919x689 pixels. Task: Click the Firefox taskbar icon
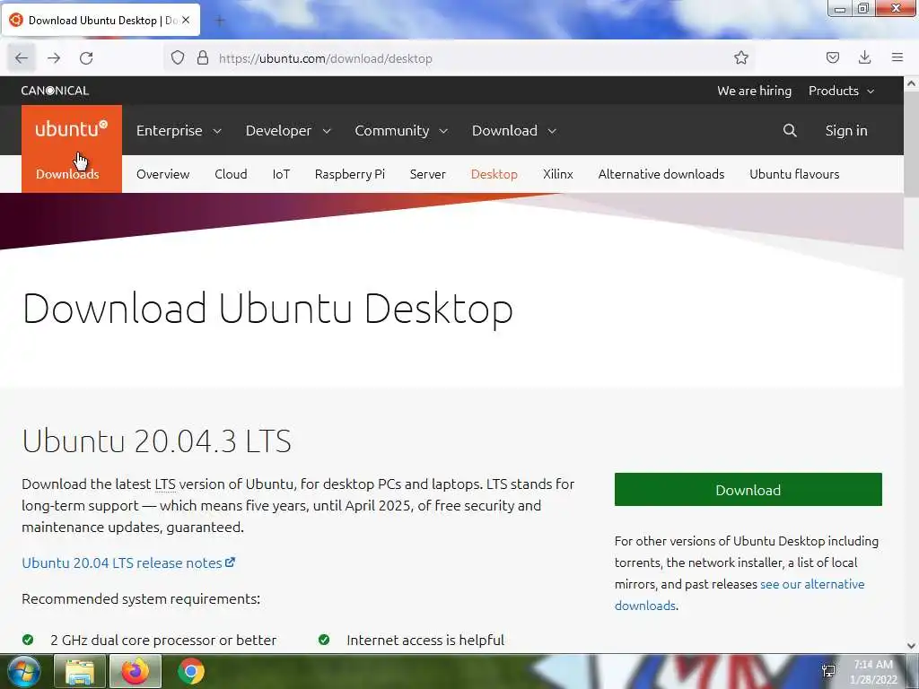pos(135,671)
